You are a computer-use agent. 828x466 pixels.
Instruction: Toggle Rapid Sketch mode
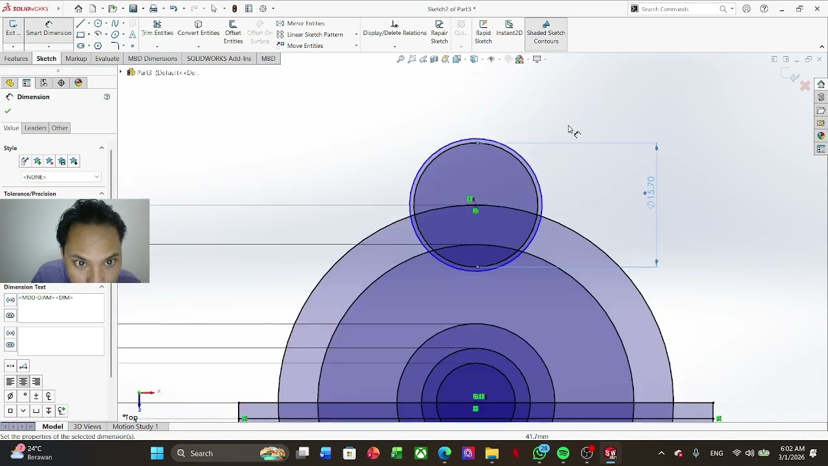tap(483, 32)
